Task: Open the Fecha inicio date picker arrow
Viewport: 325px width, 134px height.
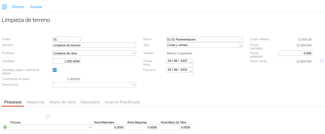Action: (191, 63)
